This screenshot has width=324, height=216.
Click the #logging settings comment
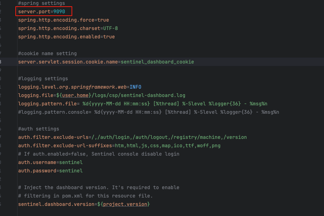click(43, 79)
